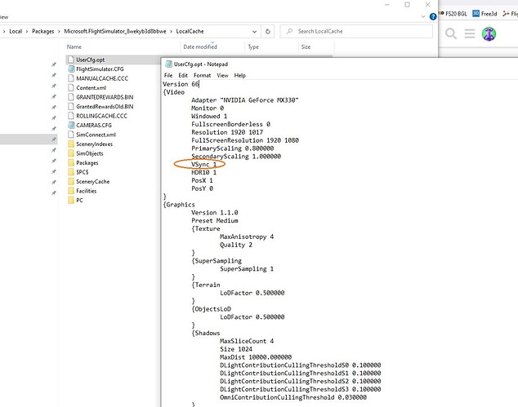The image size is (518, 407).
Task: Open the browser hamburger menu icon
Action: (x=470, y=33)
